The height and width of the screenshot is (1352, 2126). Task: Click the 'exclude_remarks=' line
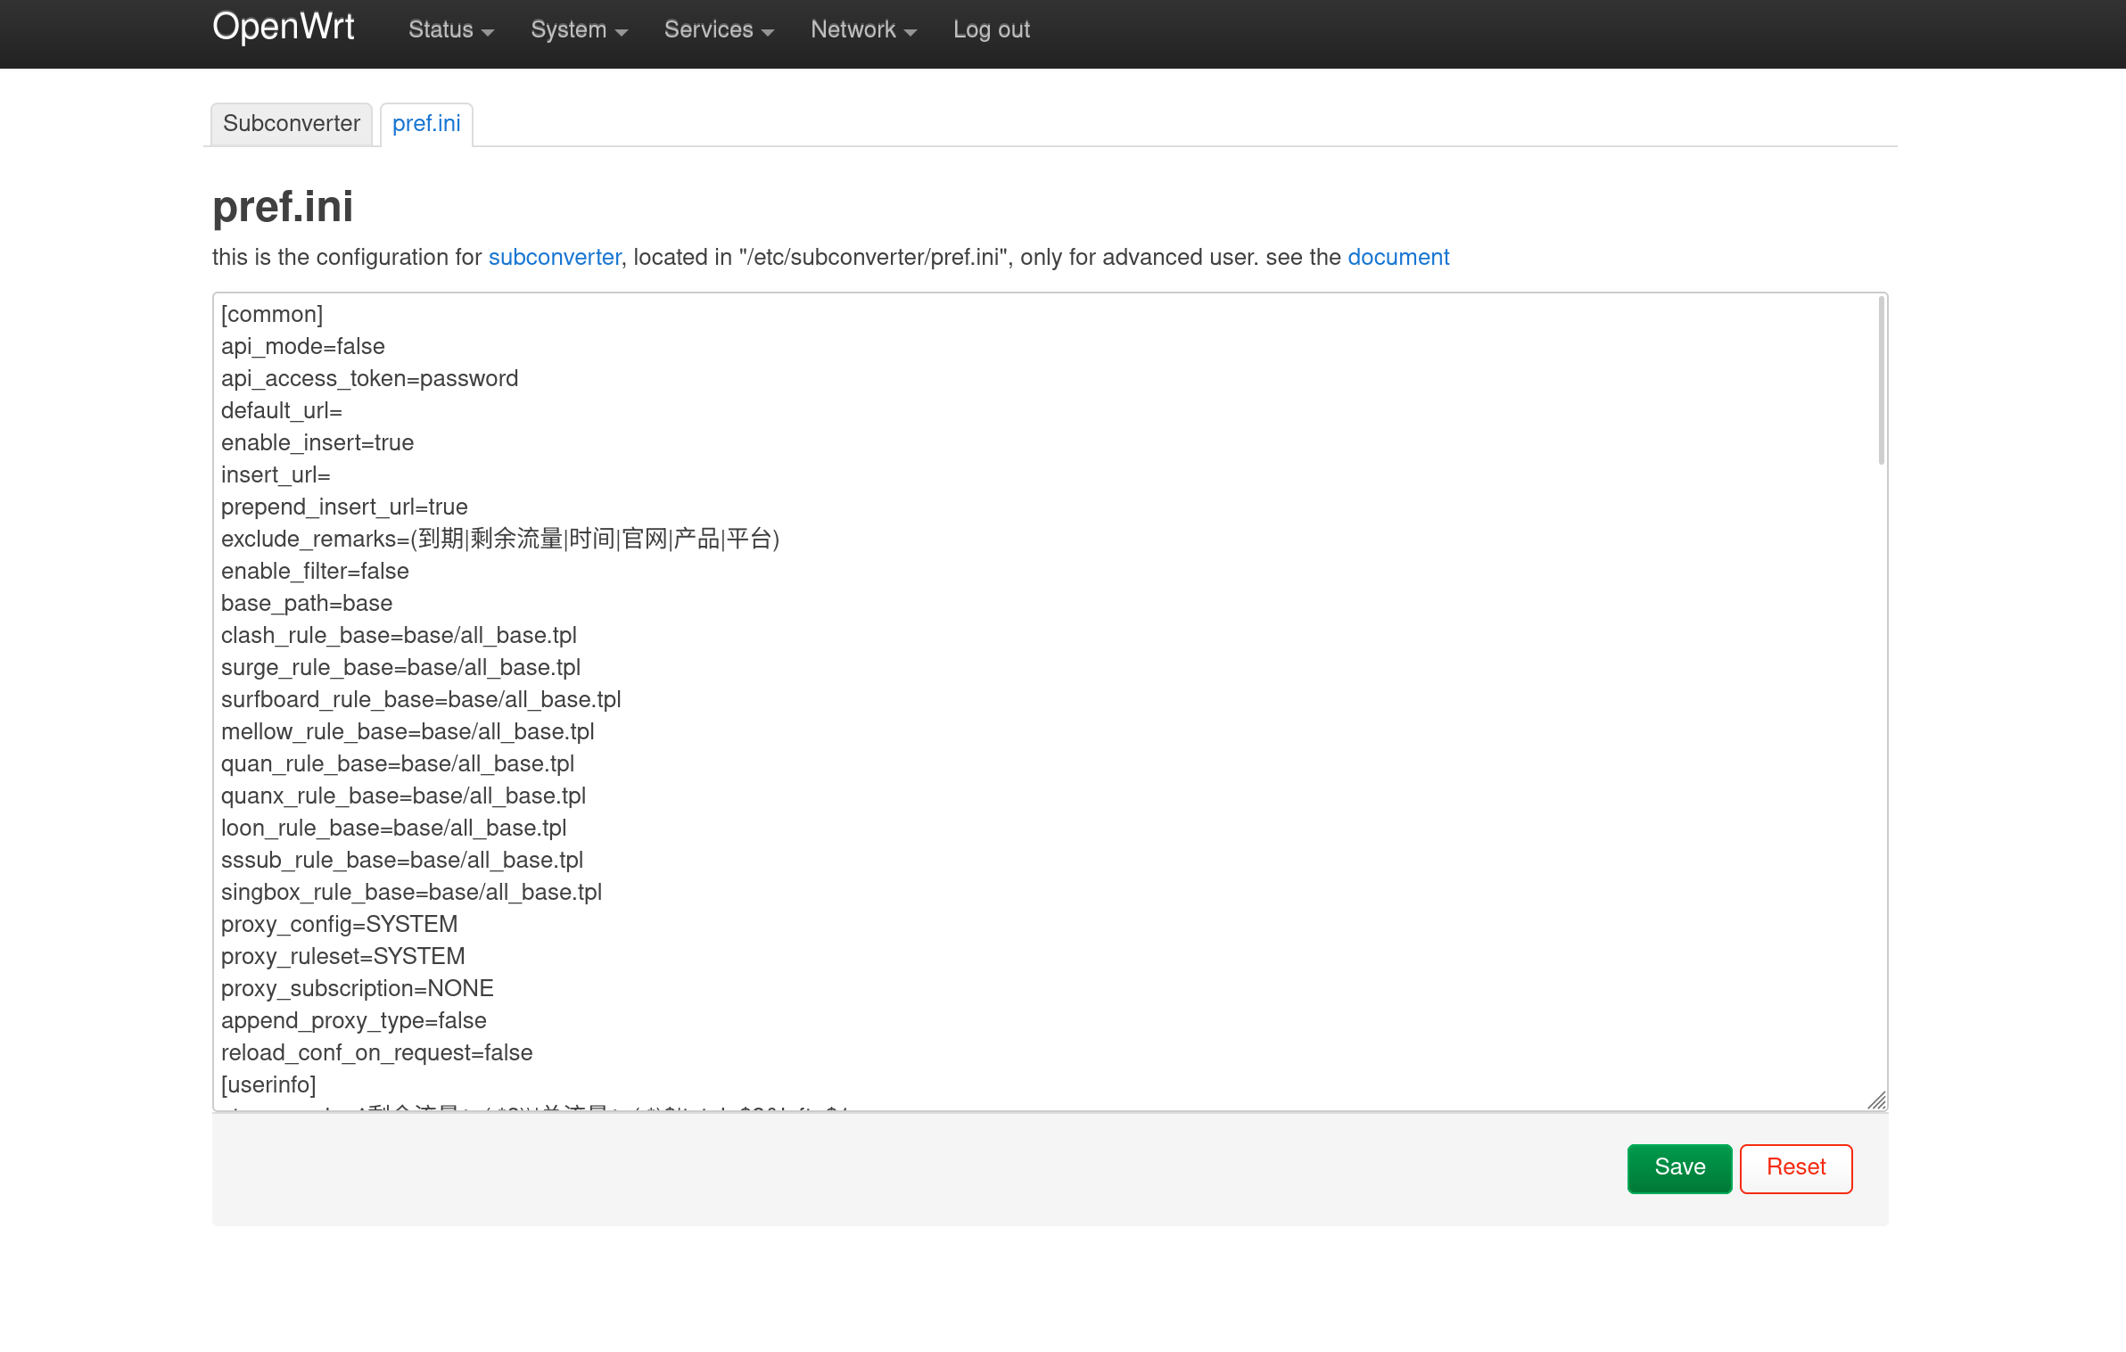[x=500, y=540]
